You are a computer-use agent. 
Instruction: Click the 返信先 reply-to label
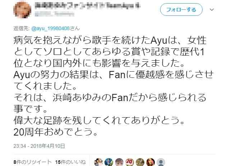[x=22, y=28]
